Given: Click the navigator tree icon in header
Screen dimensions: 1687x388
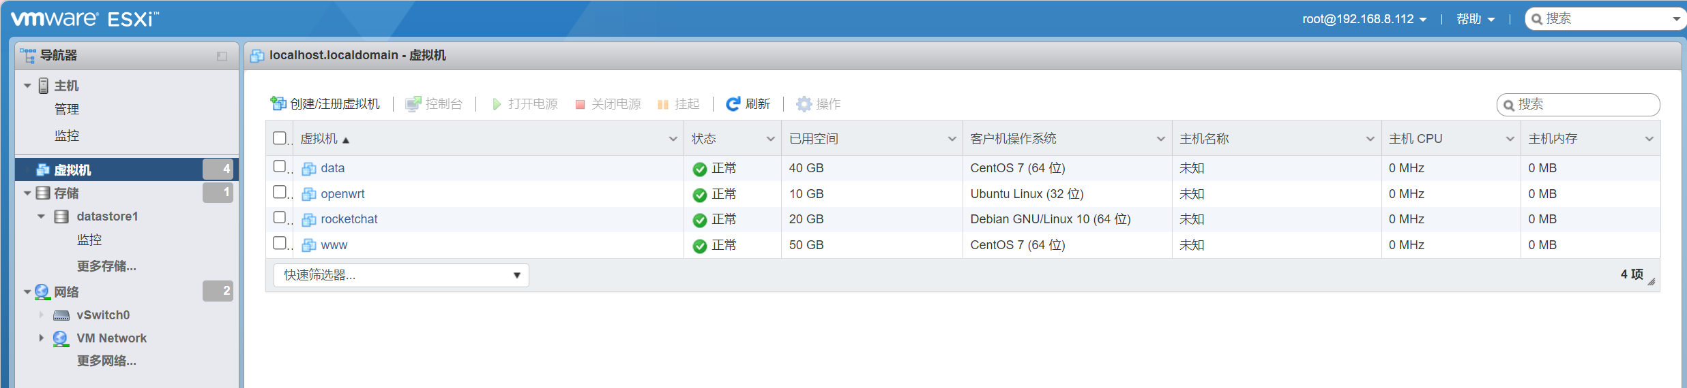Looking at the screenshot, I should click(27, 55).
